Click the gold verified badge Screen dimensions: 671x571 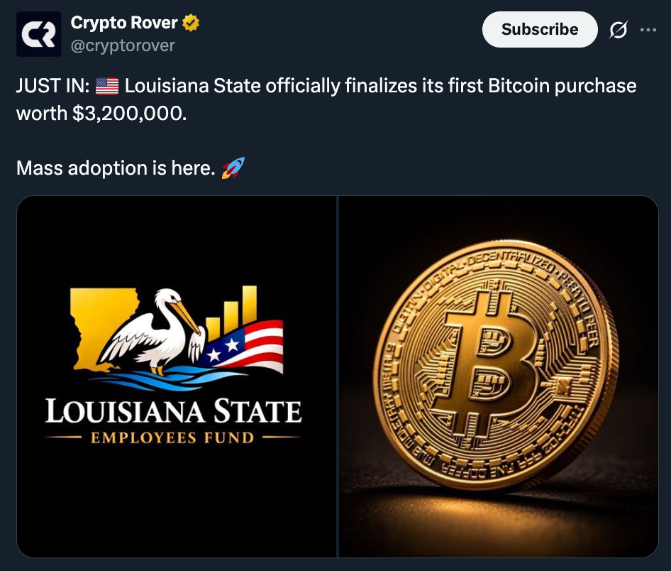pos(191,23)
